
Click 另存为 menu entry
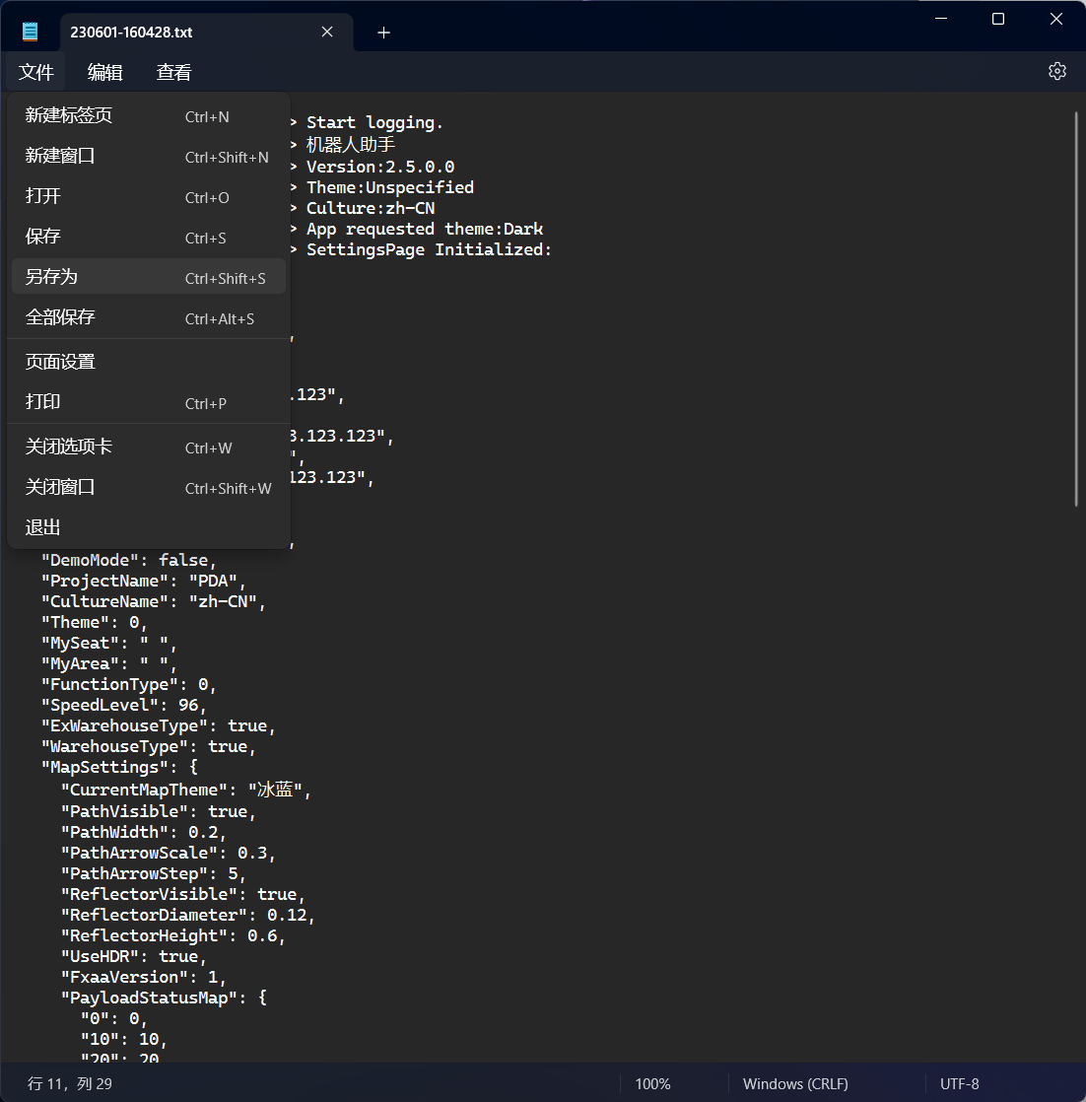[149, 277]
